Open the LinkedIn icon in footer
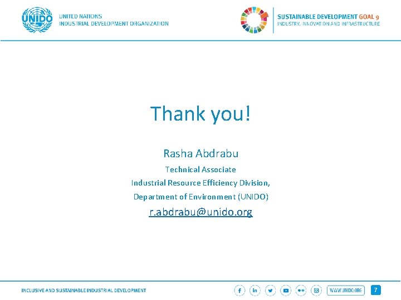The image size is (401, 300). coord(255,291)
